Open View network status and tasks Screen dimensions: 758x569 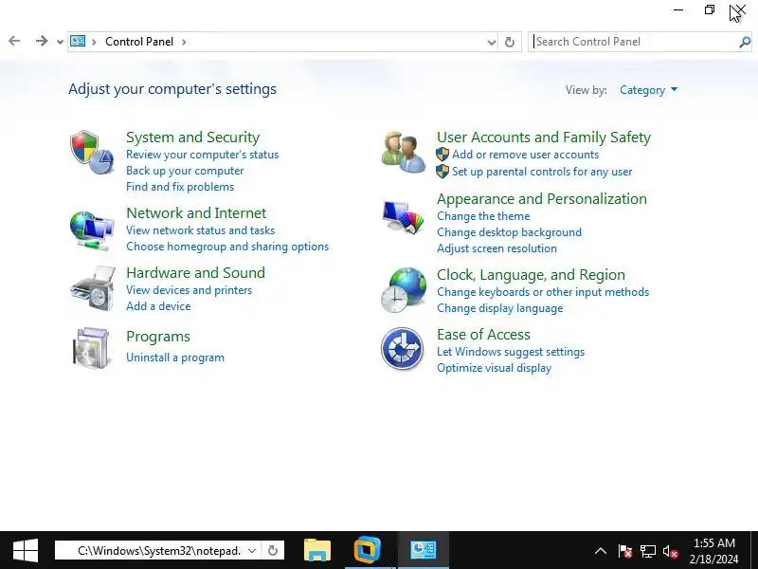200,230
